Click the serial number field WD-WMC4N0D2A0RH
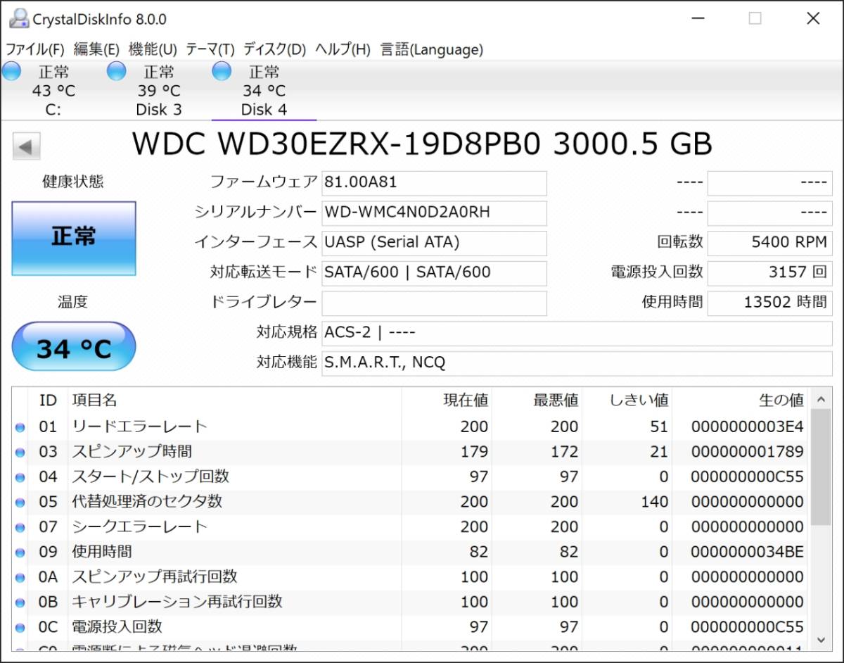The width and height of the screenshot is (844, 663). click(x=434, y=213)
